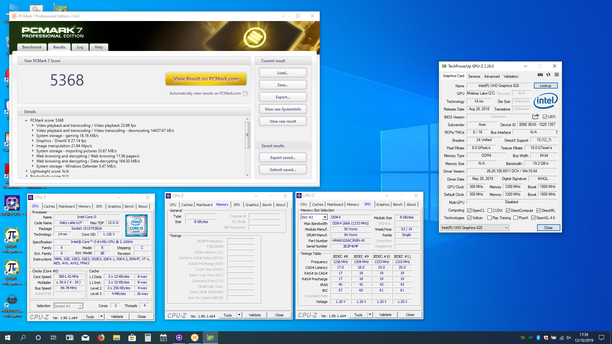Click the Details scrollbar down arrow

tap(247, 175)
